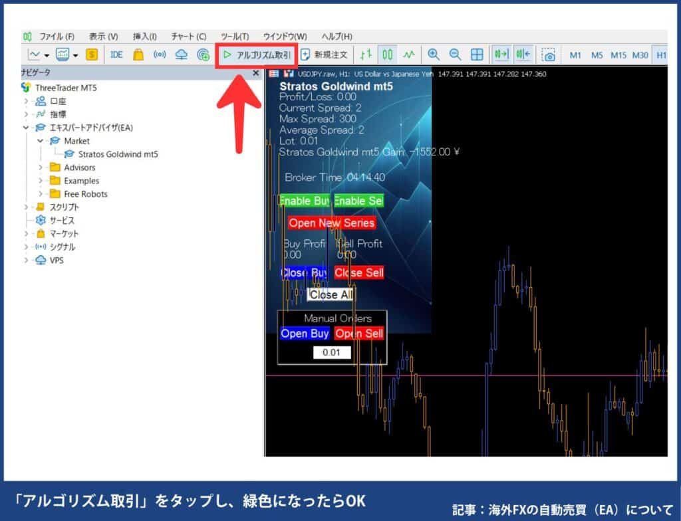Take a chart screenshot with camera icon

pos(548,55)
